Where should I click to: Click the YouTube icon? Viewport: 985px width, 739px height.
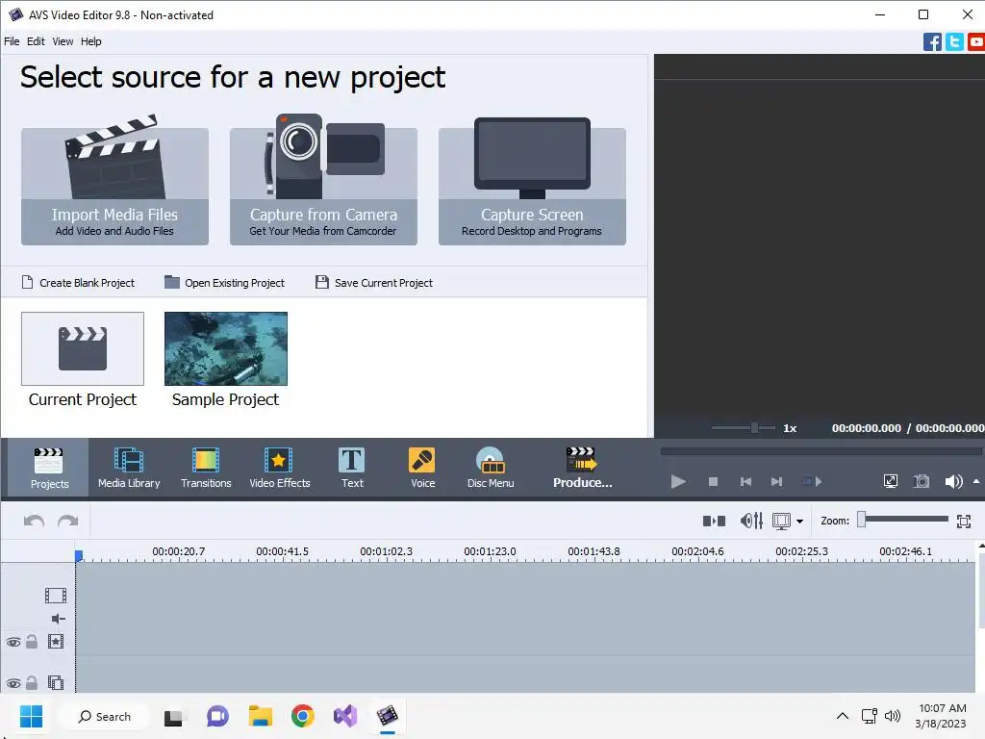[x=976, y=42]
